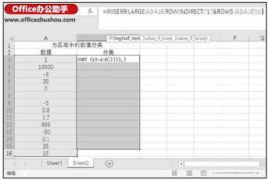The image size is (268, 180).
Task: Click the header cell 数据
Action: [45, 53]
